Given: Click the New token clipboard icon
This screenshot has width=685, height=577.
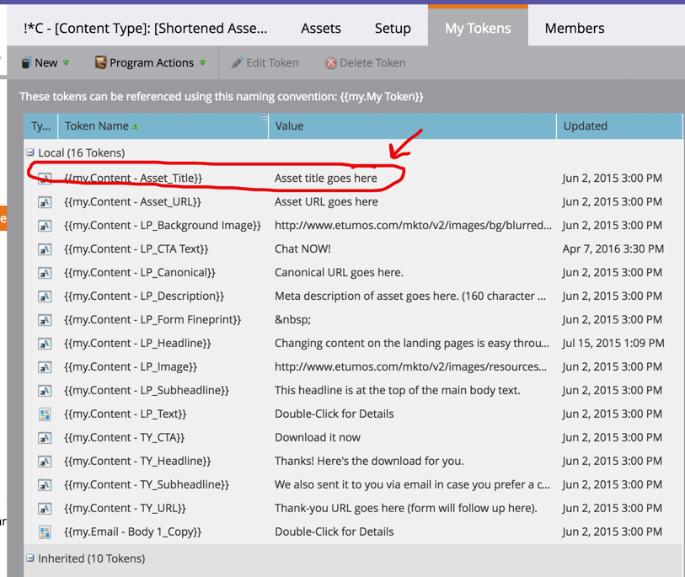Looking at the screenshot, I should (x=27, y=63).
